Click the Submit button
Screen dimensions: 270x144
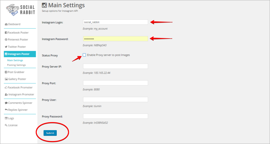50,133
